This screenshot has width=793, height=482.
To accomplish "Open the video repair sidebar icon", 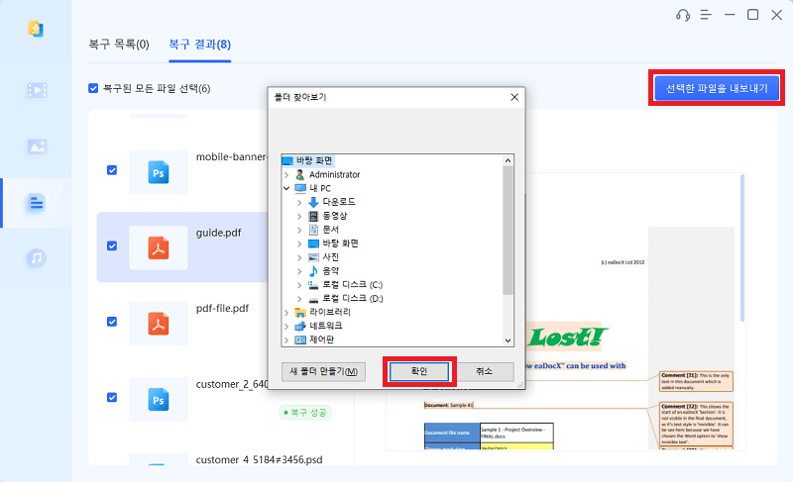I will [37, 90].
